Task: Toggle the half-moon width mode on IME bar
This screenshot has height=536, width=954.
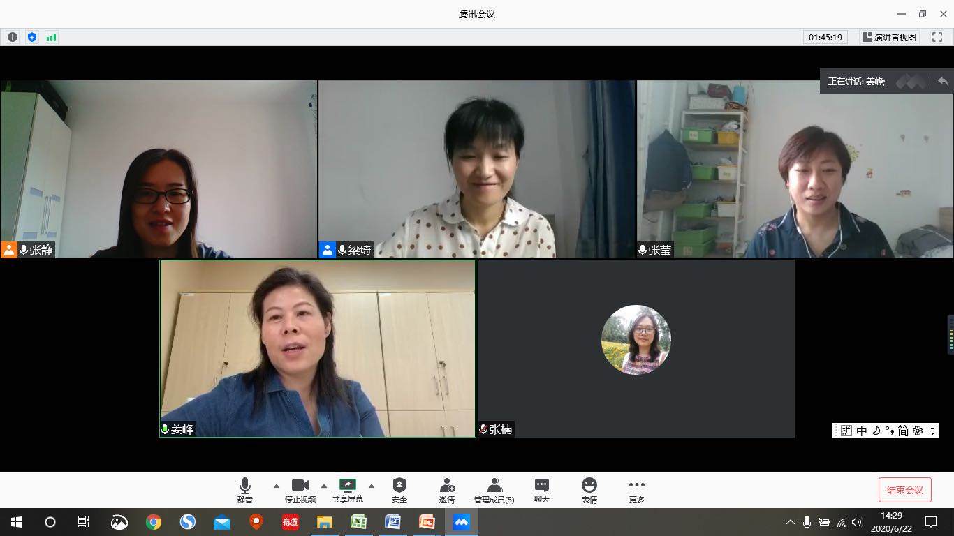Action: coord(876,431)
